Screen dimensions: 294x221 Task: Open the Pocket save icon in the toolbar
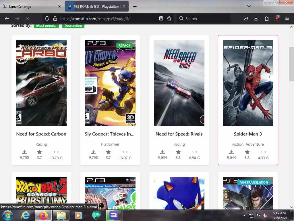click(x=246, y=18)
